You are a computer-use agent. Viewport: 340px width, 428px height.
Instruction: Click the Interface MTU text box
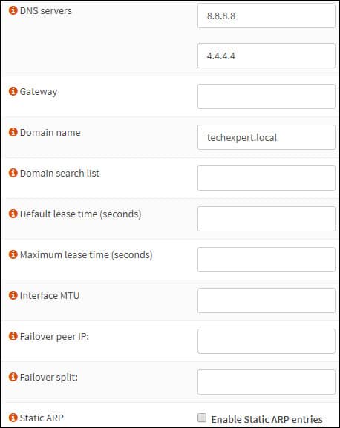tap(267, 300)
